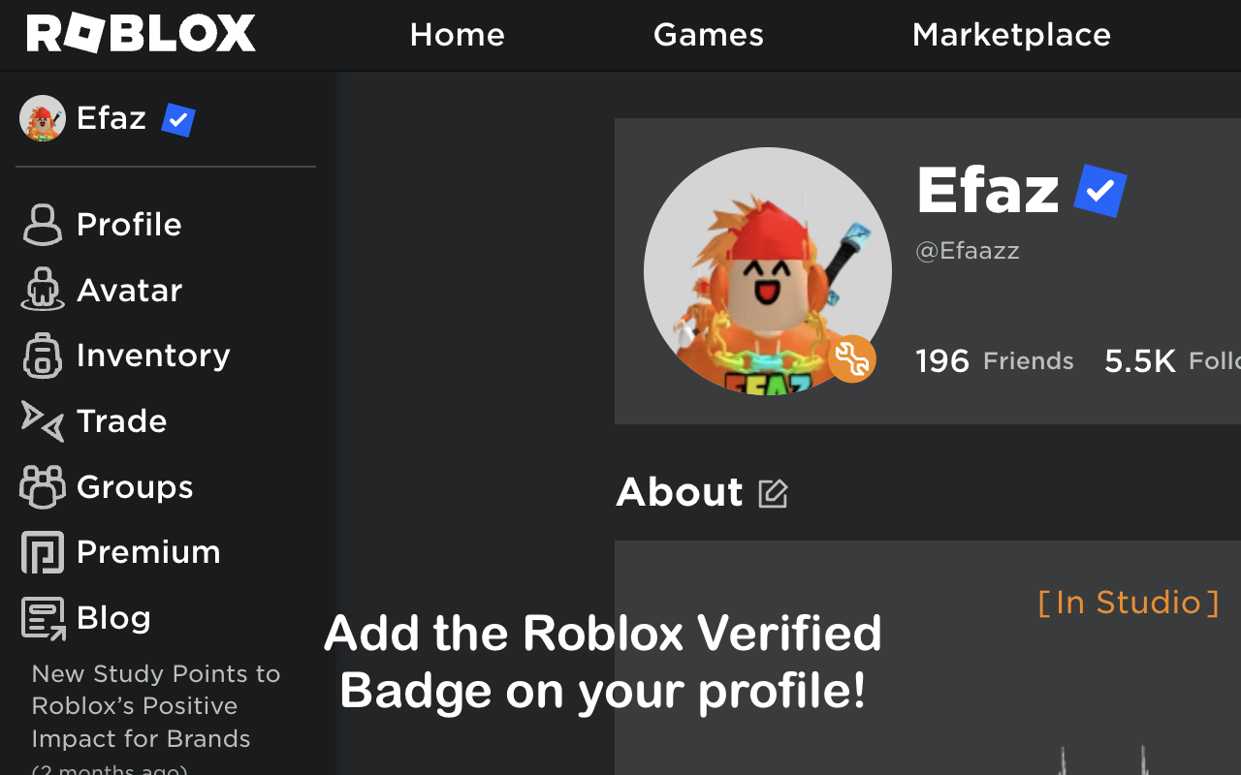Open the Avatar sidebar link

pyautogui.click(x=129, y=291)
